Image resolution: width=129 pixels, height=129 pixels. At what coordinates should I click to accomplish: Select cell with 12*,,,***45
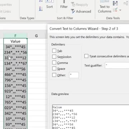coord(15,97)
